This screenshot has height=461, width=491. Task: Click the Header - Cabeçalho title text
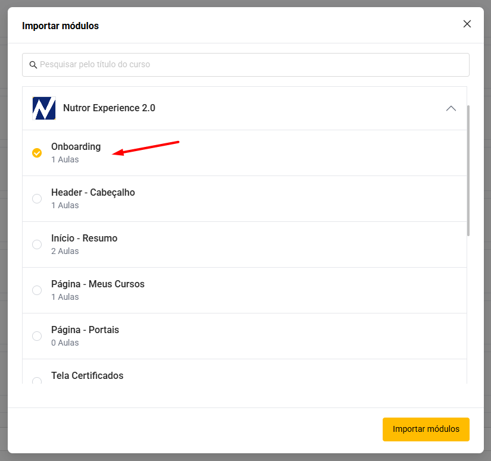click(x=93, y=193)
